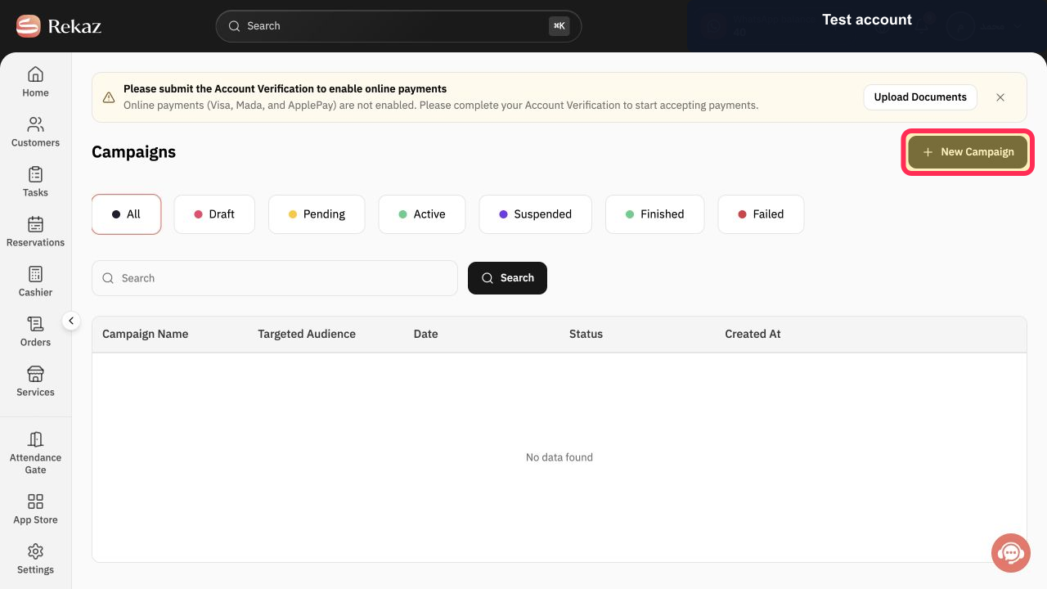The width and height of the screenshot is (1047, 589).
Task: Open the Services store icon
Action: tap(35, 374)
